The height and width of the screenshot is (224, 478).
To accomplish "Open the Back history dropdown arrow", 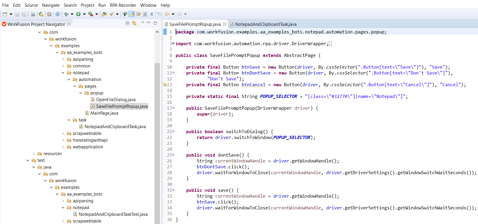I will [x=173, y=14].
